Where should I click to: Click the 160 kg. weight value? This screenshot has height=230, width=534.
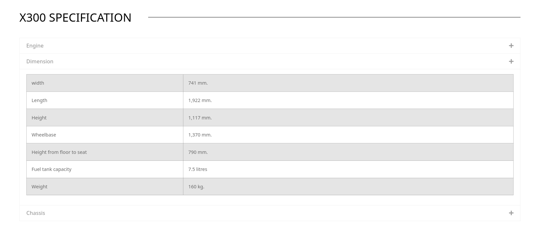point(196,187)
